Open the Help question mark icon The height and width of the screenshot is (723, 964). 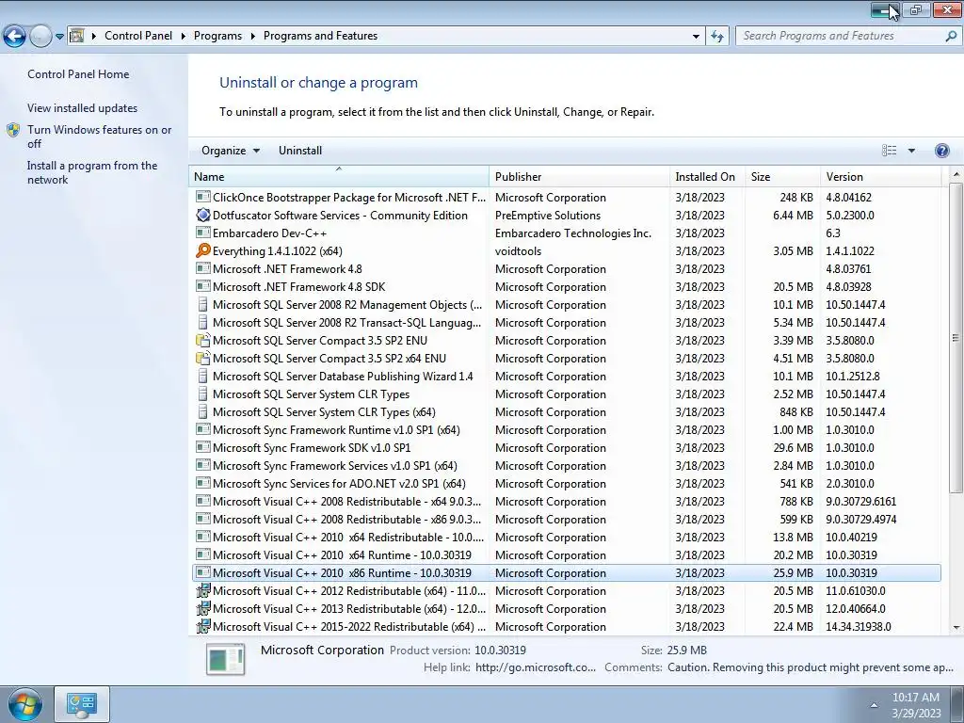[941, 151]
